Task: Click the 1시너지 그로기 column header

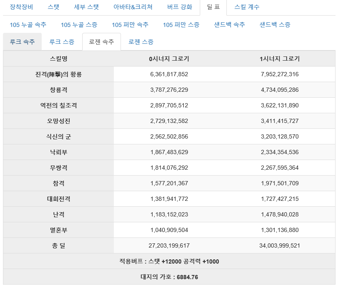Action: 280,59
